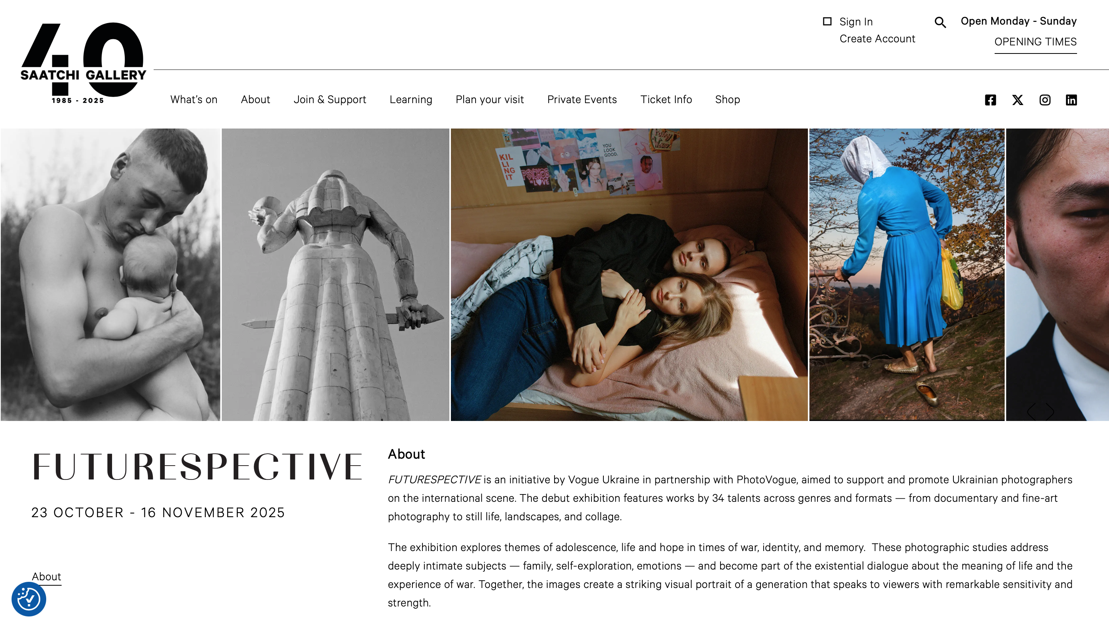Click the woman in blue dress photo
This screenshot has height=628, width=1109.
click(x=906, y=275)
